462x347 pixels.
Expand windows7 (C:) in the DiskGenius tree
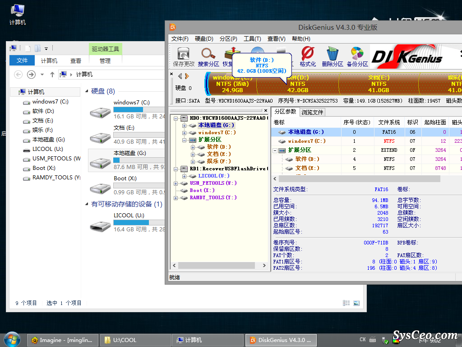pyautogui.click(x=184, y=133)
